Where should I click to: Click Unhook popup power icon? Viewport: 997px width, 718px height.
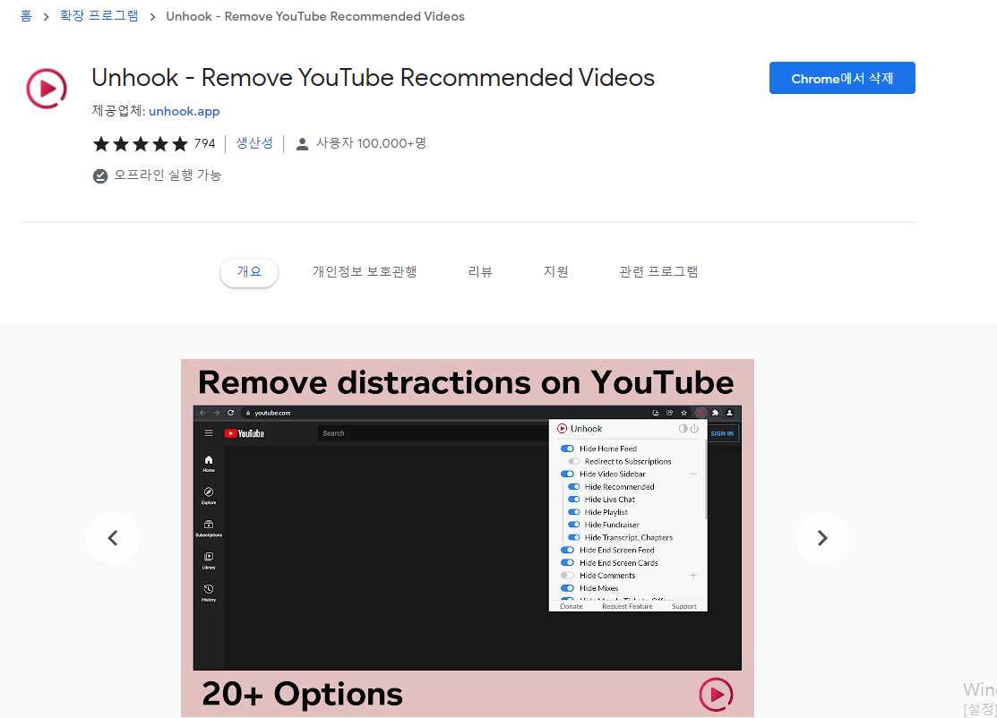(x=694, y=429)
